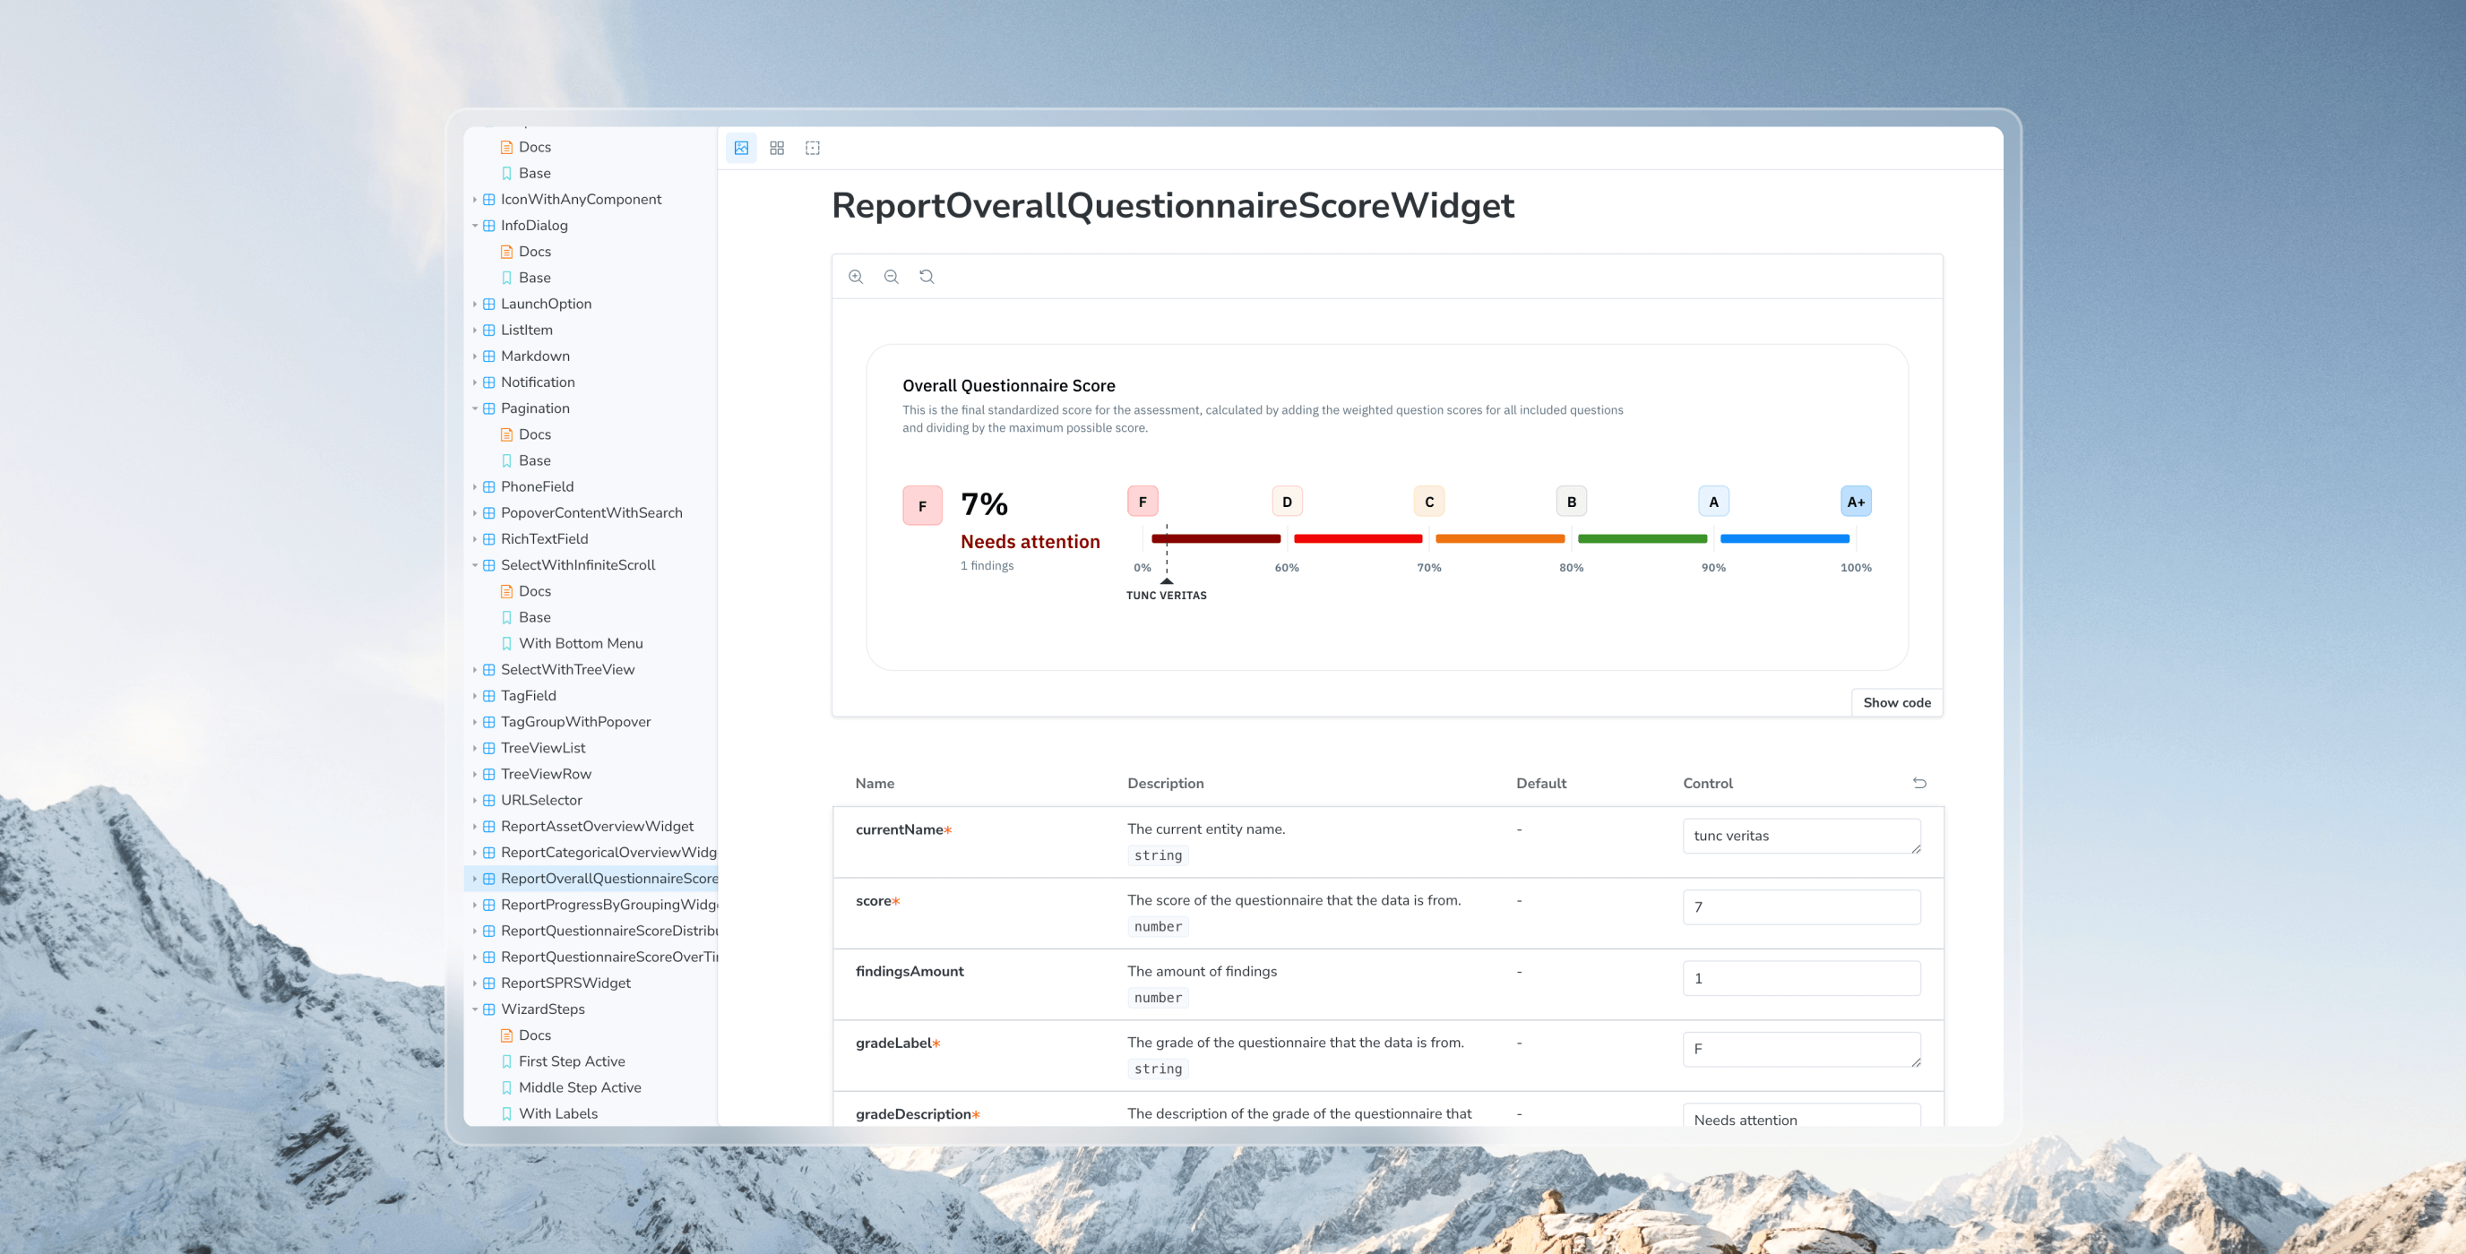Click the zoom out magnifier icon
Screen dimensions: 2466x1254
tap(892, 277)
